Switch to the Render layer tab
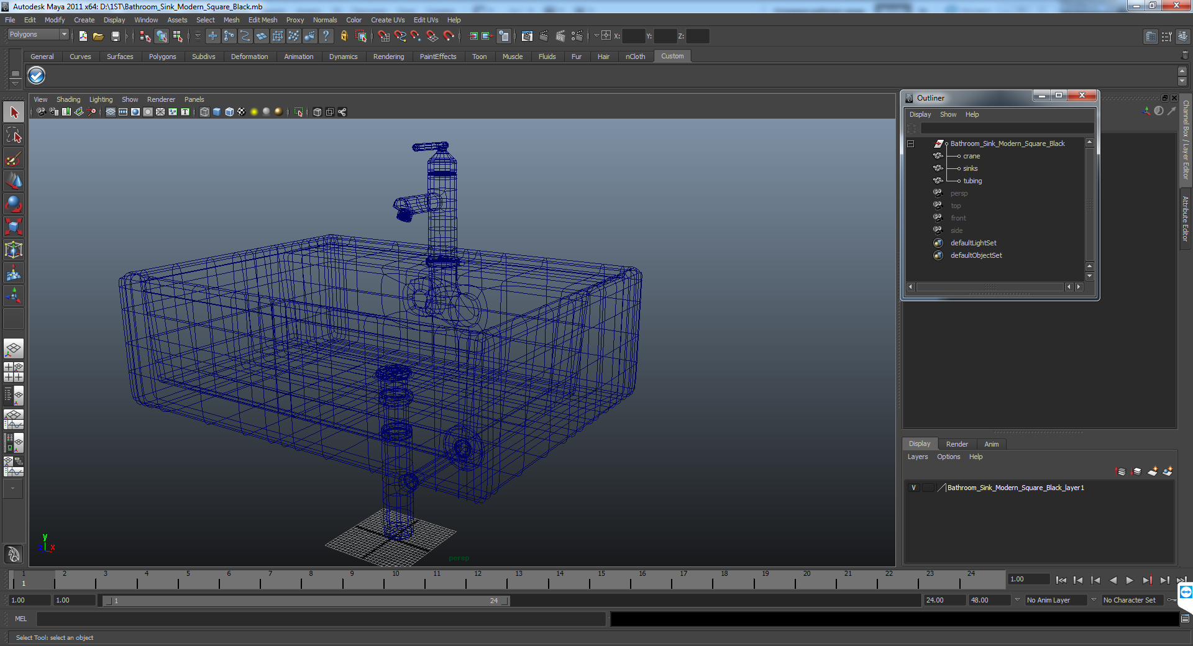 (x=957, y=444)
